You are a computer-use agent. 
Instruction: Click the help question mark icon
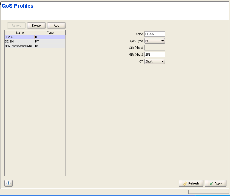[8, 184]
